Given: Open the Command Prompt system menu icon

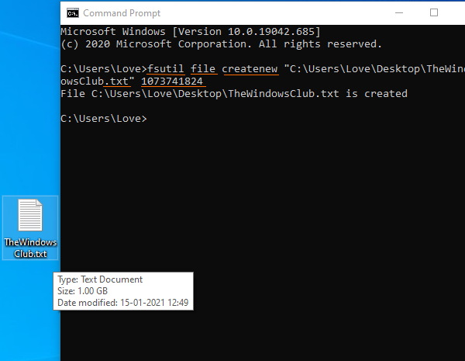Looking at the screenshot, I should (73, 13).
